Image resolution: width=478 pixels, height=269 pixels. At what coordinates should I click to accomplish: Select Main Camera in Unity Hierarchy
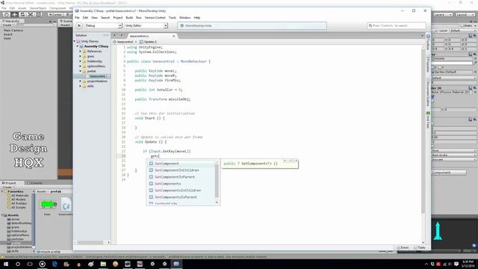[13, 31]
